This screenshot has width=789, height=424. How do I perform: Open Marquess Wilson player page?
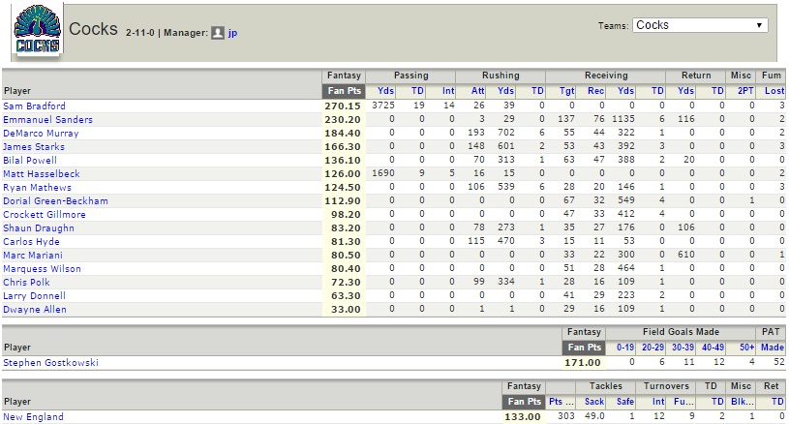pyautogui.click(x=42, y=269)
